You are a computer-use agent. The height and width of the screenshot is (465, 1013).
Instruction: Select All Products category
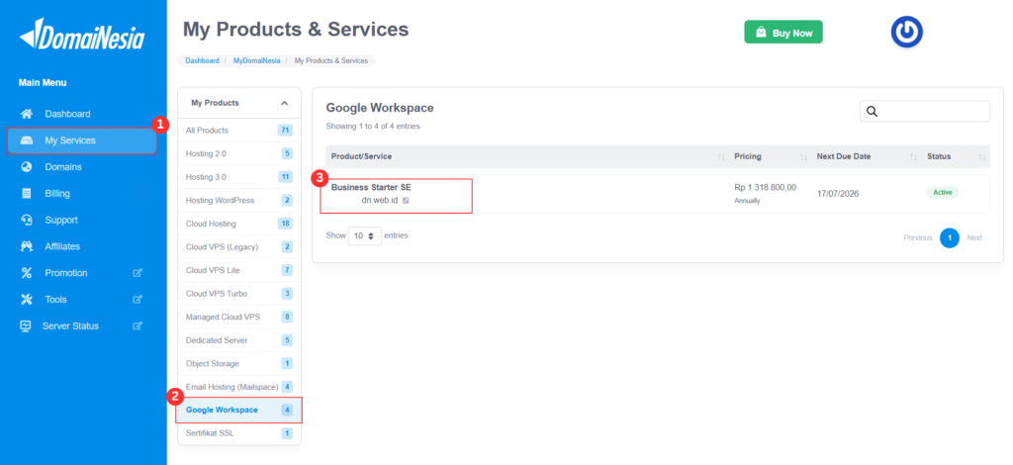point(239,131)
